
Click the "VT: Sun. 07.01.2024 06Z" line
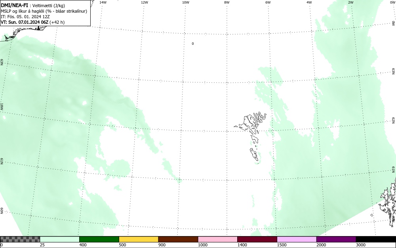click(x=25, y=22)
